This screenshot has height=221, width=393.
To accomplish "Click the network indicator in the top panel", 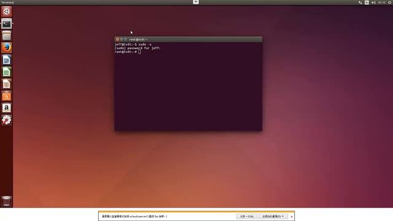I will point(360,2).
